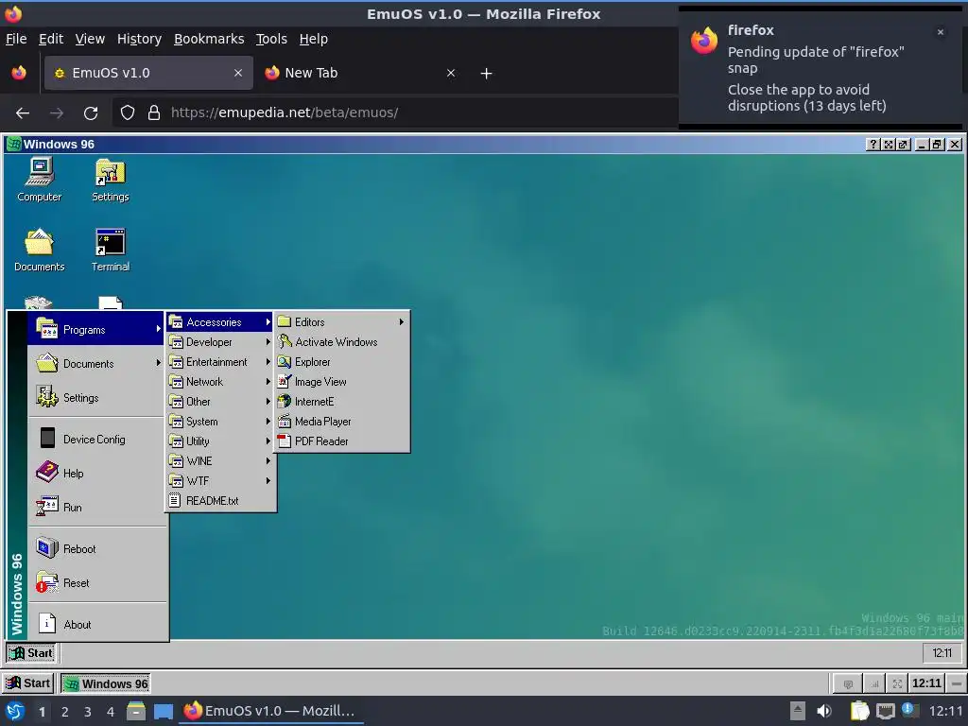Expand the Entertainment programs folder

click(220, 362)
